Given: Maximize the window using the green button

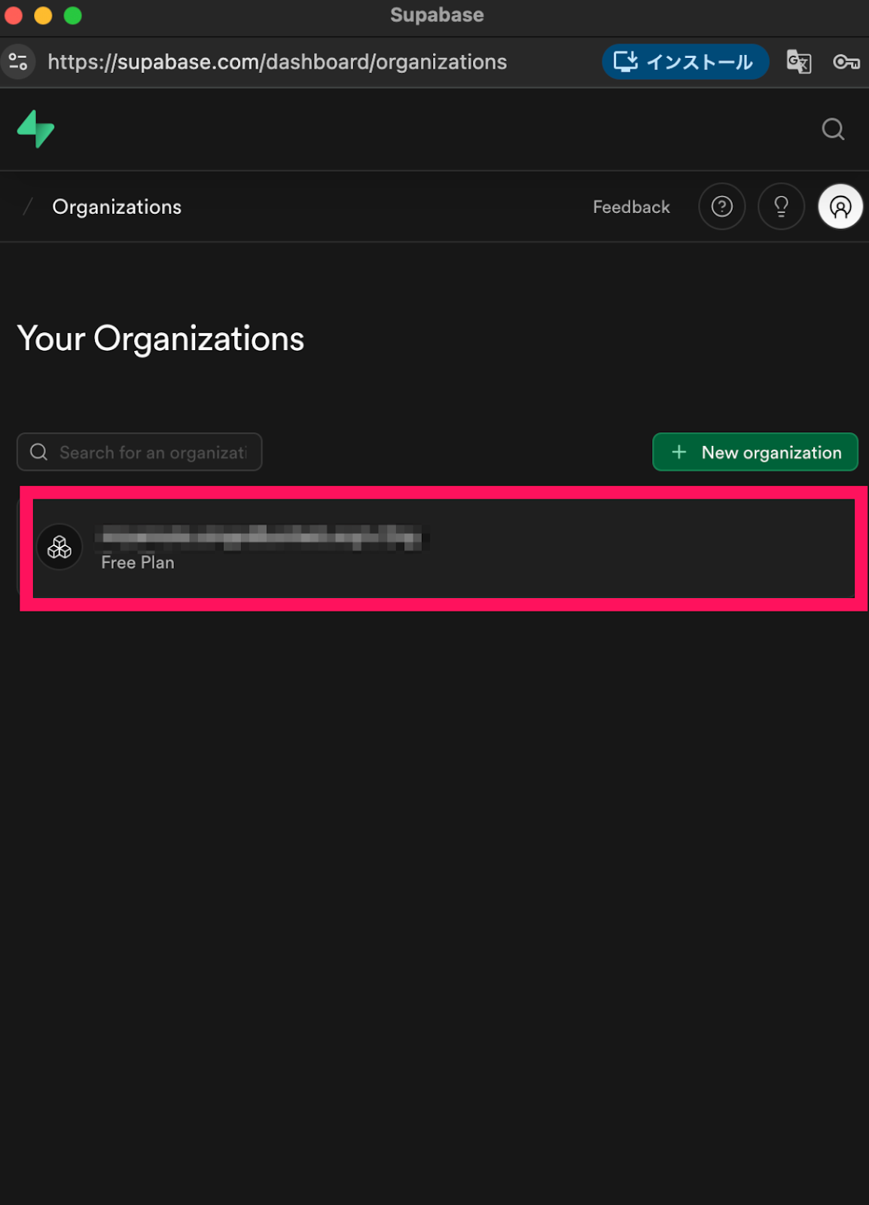Looking at the screenshot, I should 72,15.
